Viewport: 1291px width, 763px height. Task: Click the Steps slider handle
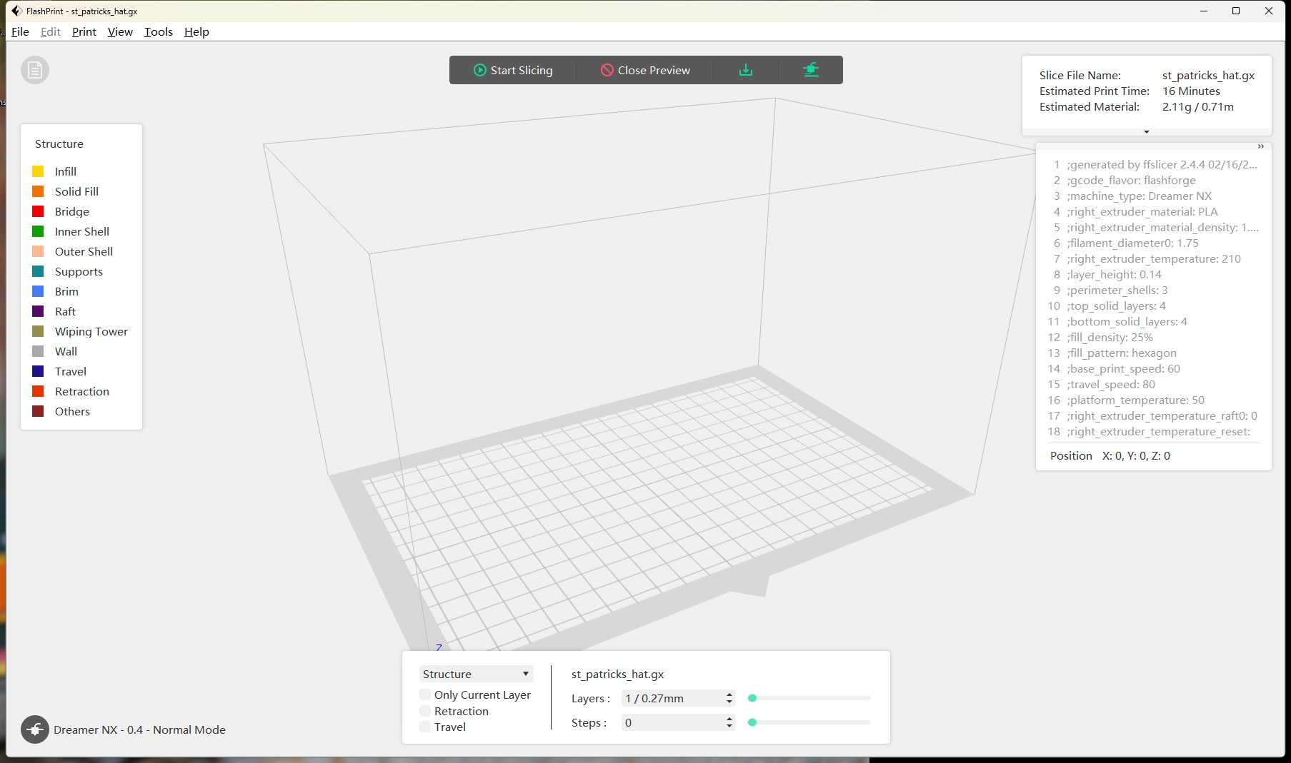(x=752, y=722)
